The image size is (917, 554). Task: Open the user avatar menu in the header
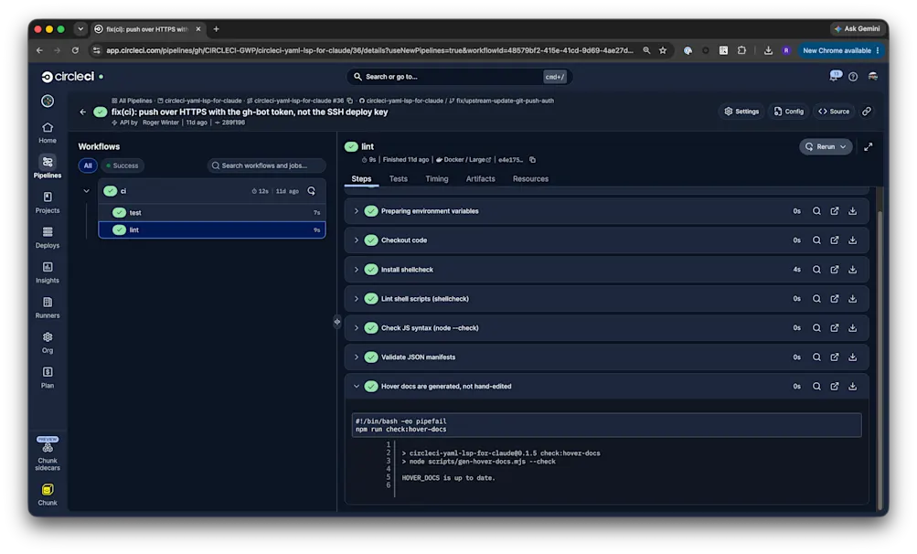[x=872, y=77]
